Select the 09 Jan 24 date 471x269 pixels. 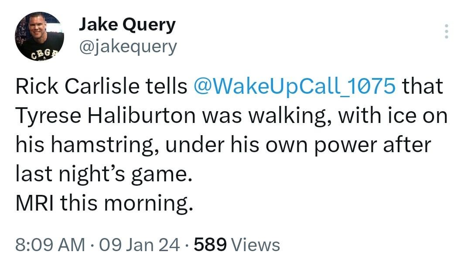pos(140,244)
